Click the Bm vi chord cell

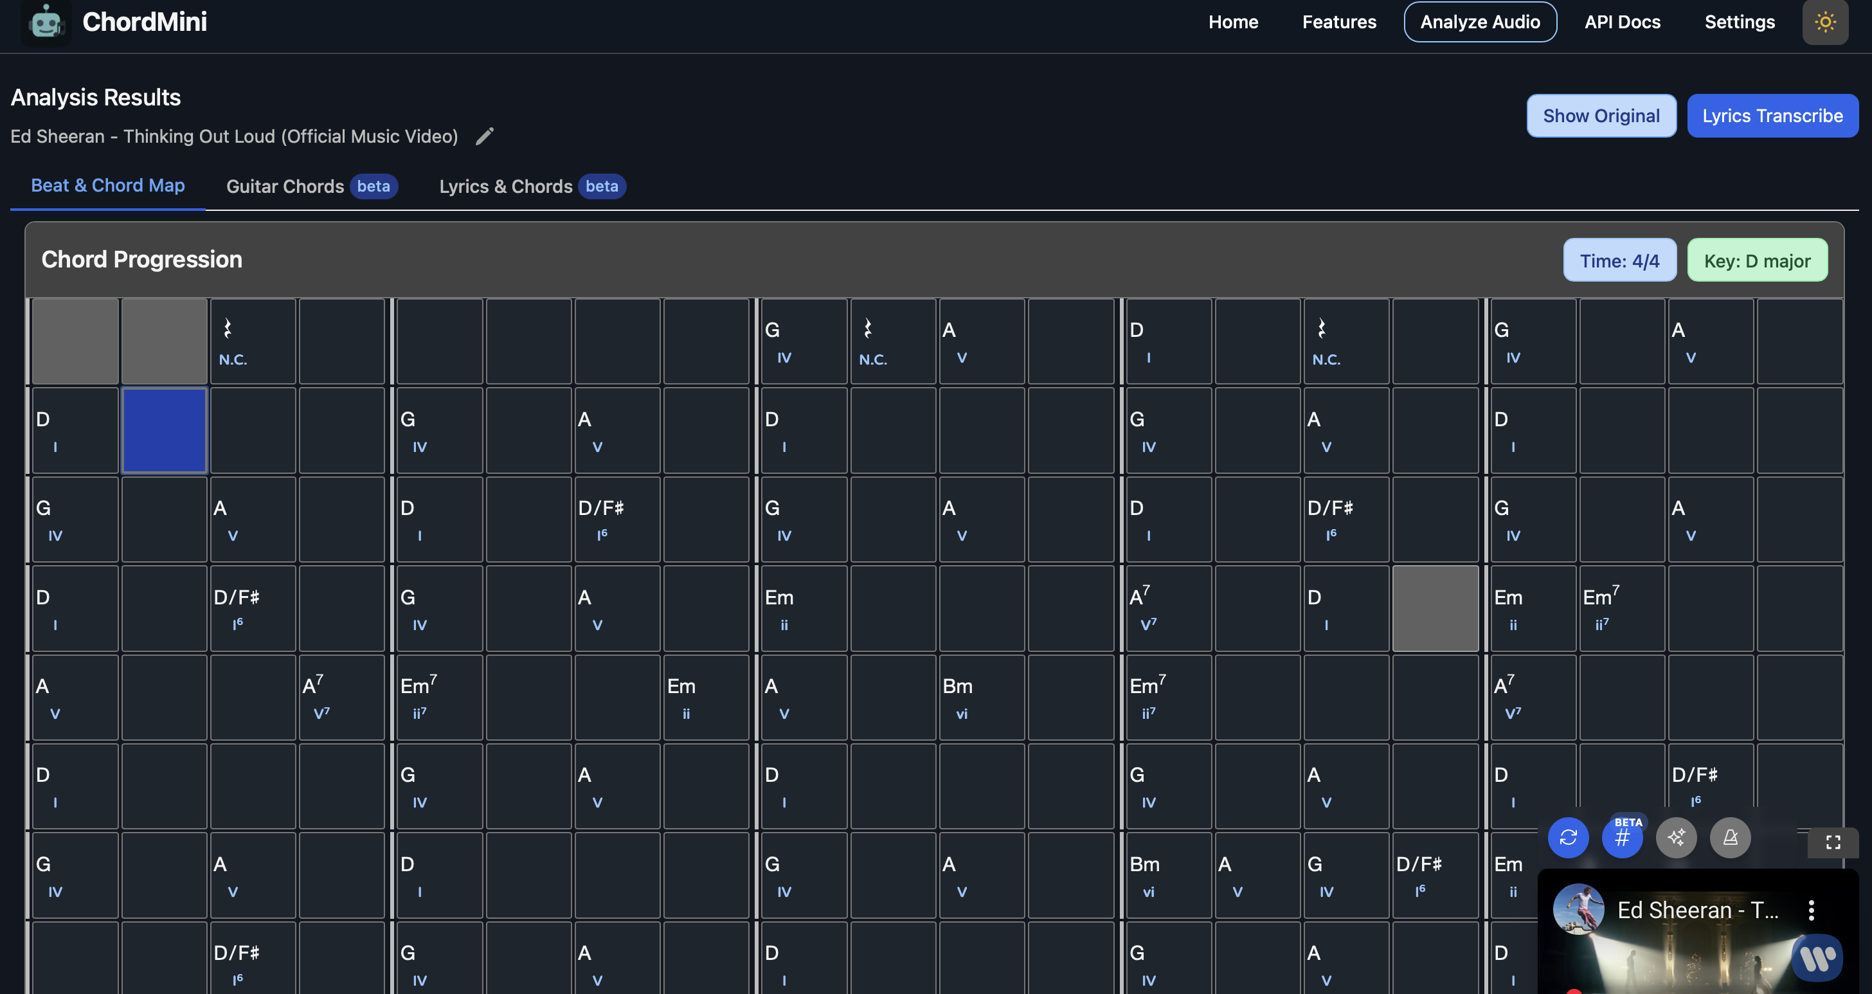coord(981,698)
